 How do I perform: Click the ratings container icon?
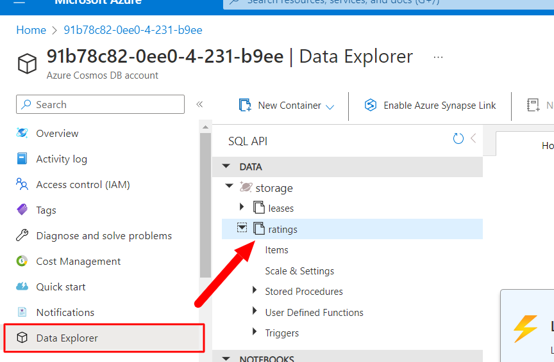[x=259, y=228]
